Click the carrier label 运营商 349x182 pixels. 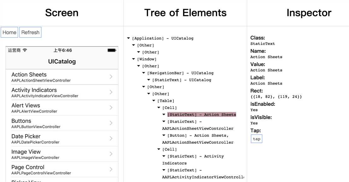click(x=14, y=50)
